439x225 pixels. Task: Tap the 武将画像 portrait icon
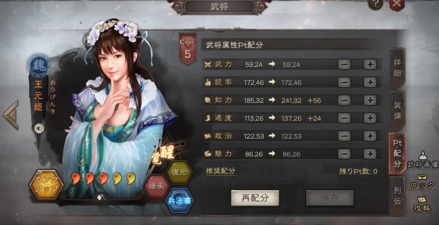coord(423,160)
